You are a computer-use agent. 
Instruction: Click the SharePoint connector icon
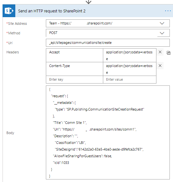point(9,11)
